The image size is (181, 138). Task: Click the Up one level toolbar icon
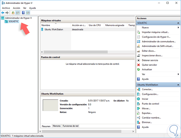[13, 13]
